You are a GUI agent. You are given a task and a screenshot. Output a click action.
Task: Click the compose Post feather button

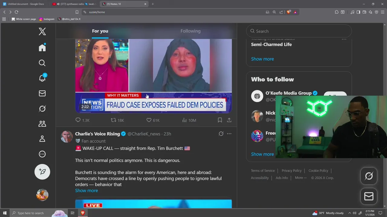coord(42,171)
